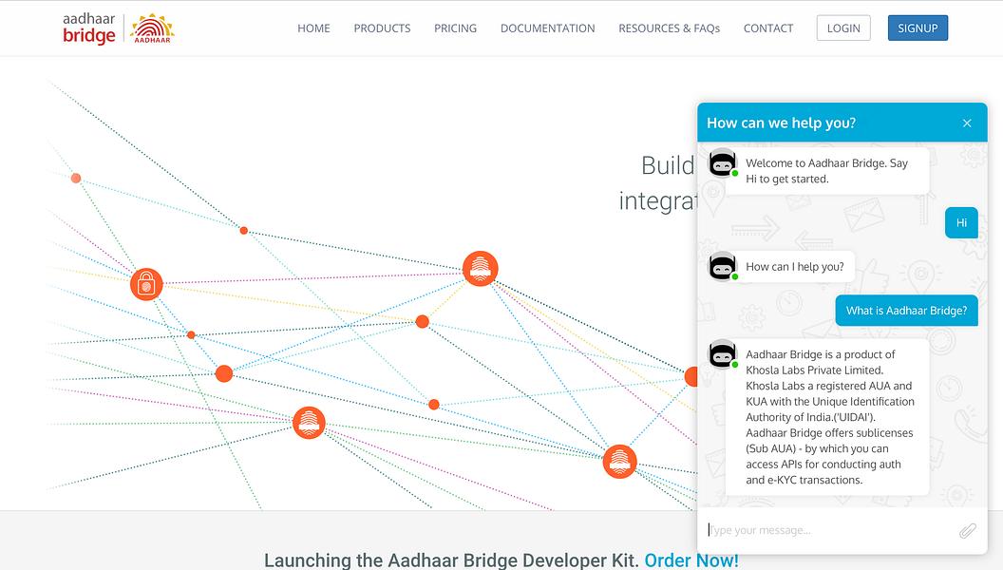Click the Aadhaar Bridge logo
The image size is (1003, 570).
tap(89, 28)
